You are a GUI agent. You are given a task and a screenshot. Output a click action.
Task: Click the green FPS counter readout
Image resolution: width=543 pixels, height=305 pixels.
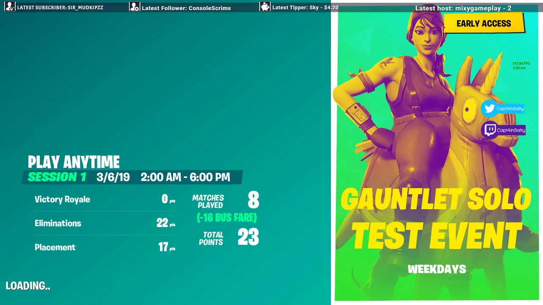click(x=521, y=66)
